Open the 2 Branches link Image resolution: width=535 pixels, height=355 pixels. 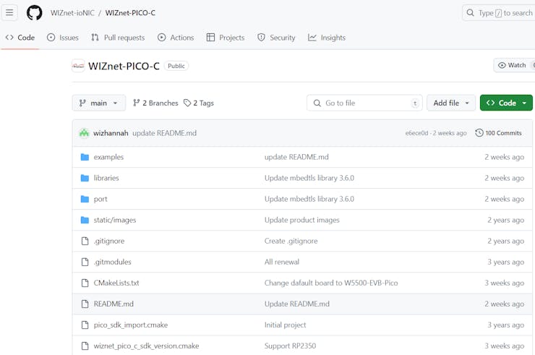[155, 103]
